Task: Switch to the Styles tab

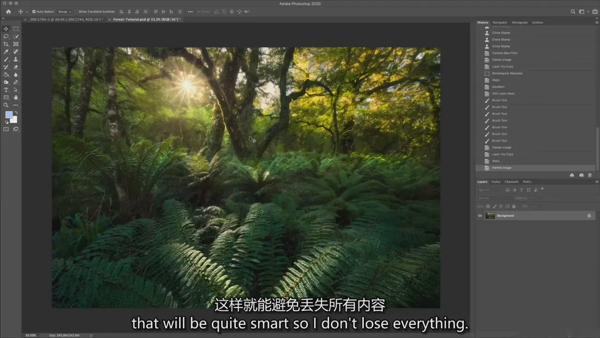Action: [x=496, y=182]
